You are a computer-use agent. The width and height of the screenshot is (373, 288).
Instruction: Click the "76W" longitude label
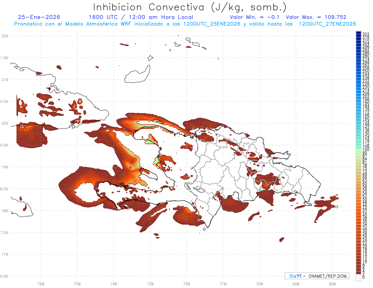pos(41,284)
